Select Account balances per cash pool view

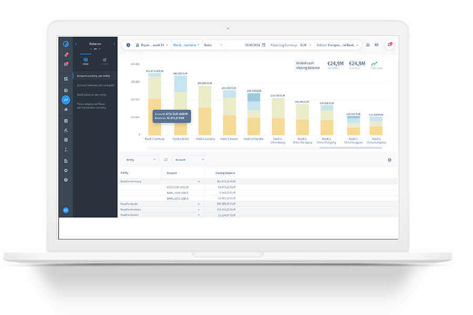(x=95, y=85)
